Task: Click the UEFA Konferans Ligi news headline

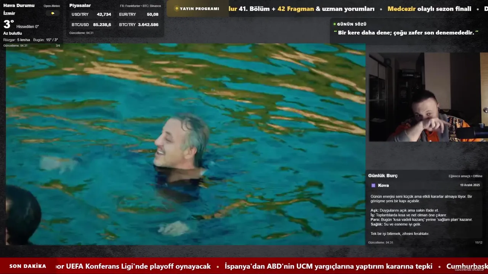Action: click(x=133, y=266)
